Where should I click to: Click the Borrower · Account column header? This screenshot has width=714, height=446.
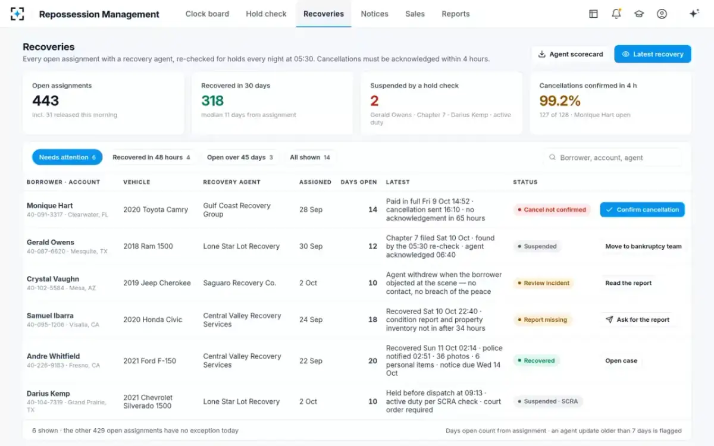click(63, 182)
